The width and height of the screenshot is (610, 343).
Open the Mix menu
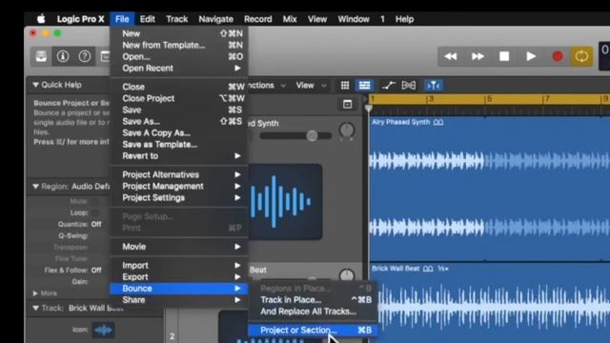pyautogui.click(x=290, y=19)
